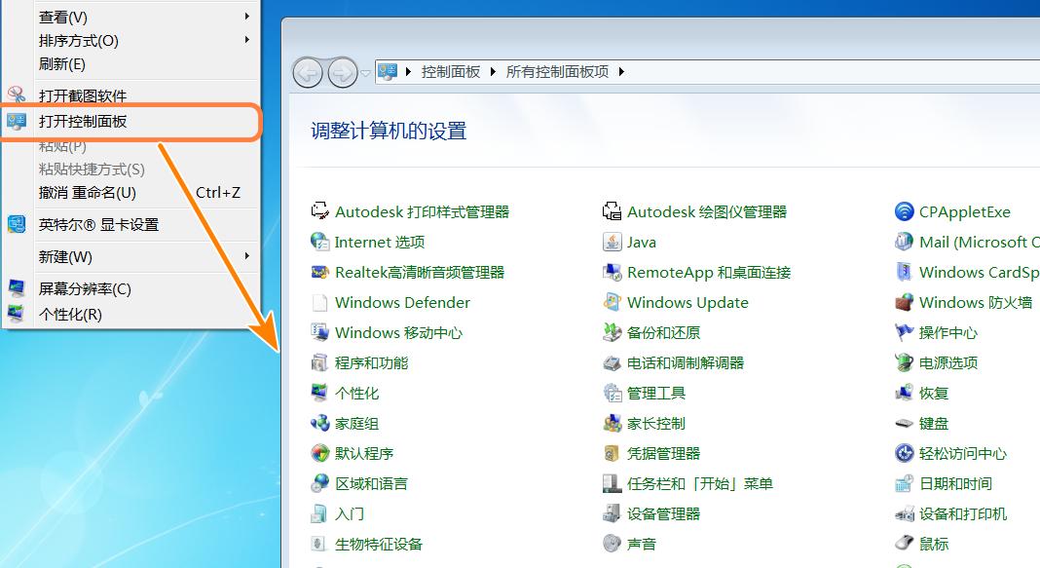Open the RemoteApp 和桌面连接 icon
Viewport: 1040px width, 568px height.
point(612,272)
